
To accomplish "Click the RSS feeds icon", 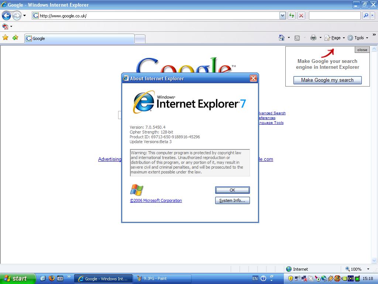I will (297, 38).
